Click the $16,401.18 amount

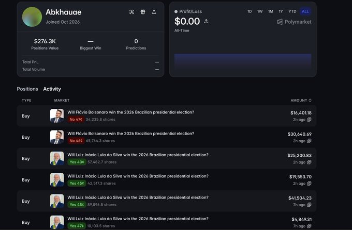(301, 113)
